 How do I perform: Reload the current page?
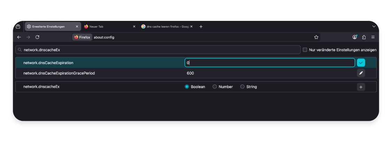[37, 37]
